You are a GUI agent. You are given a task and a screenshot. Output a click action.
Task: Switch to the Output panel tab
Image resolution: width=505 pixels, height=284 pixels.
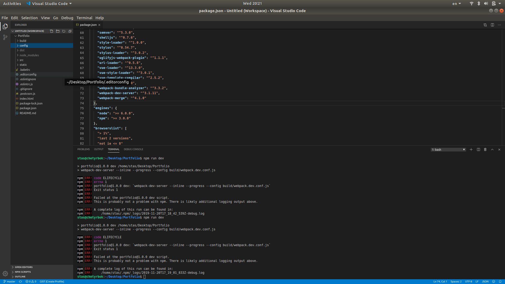click(99, 149)
